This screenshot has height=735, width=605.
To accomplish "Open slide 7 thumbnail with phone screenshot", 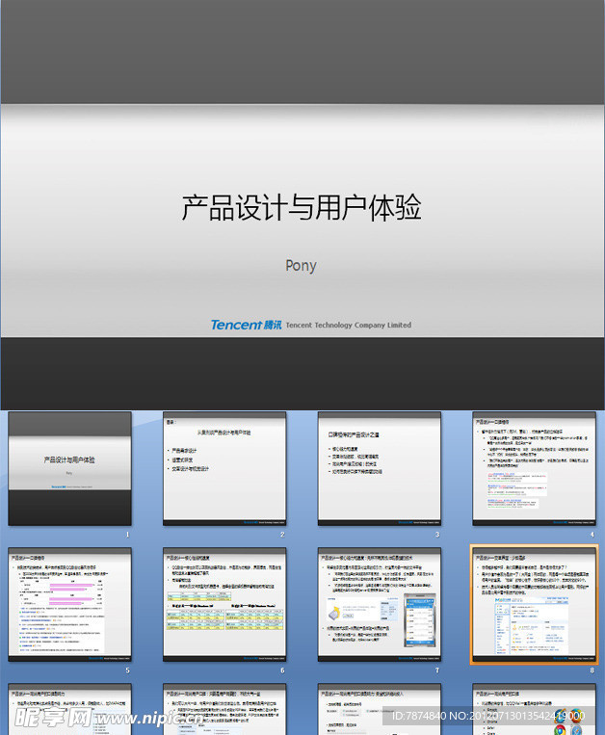I will click(380, 605).
